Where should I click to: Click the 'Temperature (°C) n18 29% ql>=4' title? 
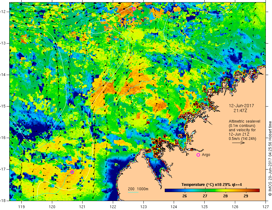[211, 185]
